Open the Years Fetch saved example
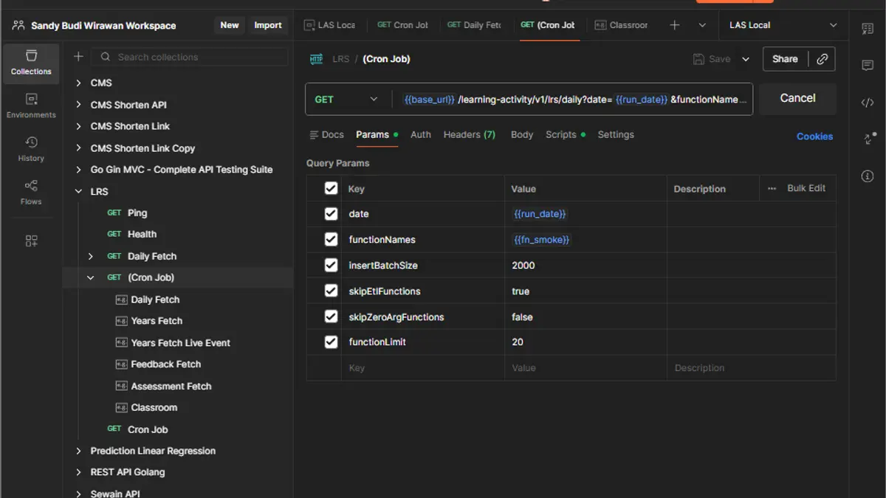886x498 pixels. coord(157,321)
